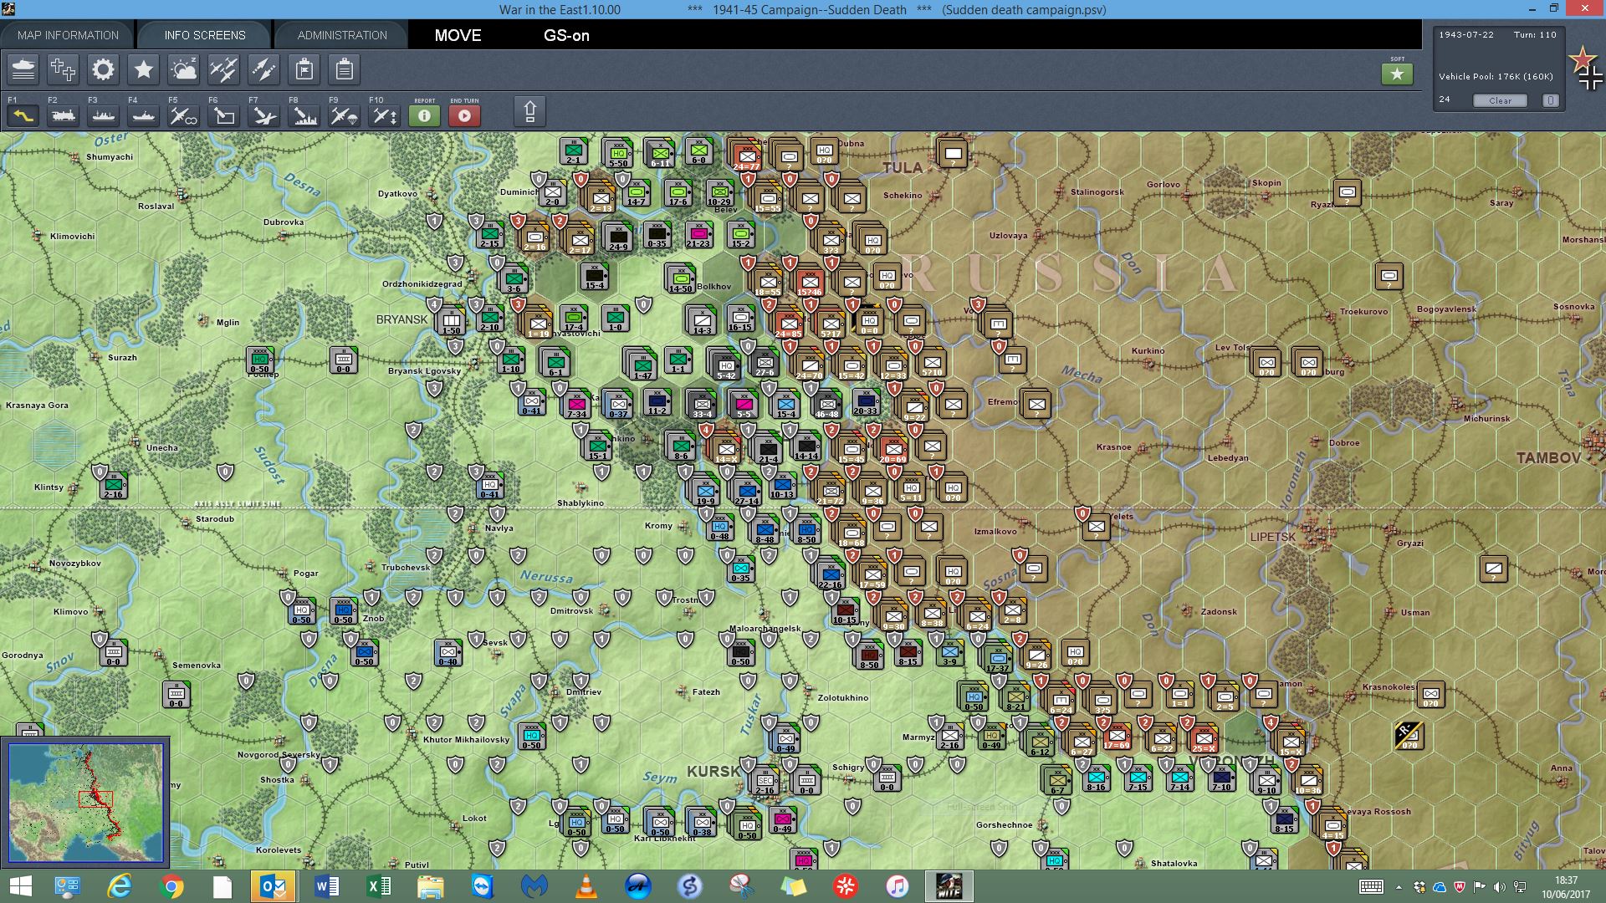Open the green Report info button
This screenshot has width=1606, height=903.
pos(424,115)
